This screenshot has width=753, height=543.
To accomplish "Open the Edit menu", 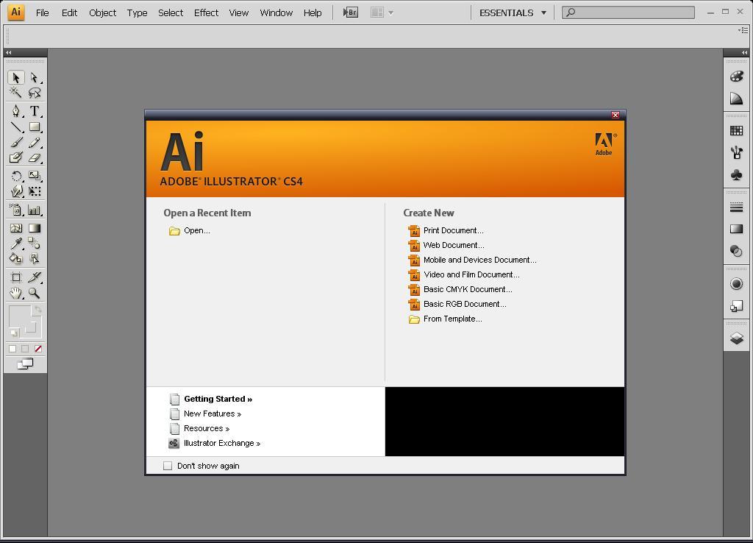I will (x=69, y=13).
